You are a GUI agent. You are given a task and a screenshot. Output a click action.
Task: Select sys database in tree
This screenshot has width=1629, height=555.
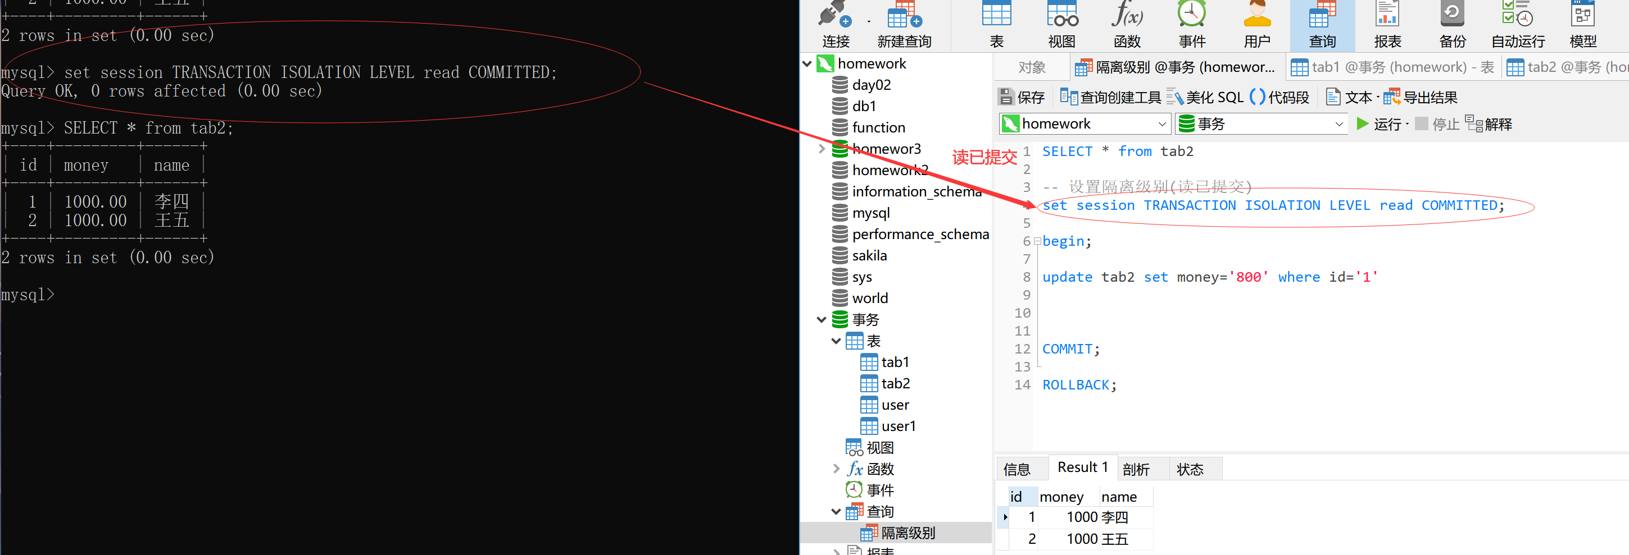pos(861,277)
